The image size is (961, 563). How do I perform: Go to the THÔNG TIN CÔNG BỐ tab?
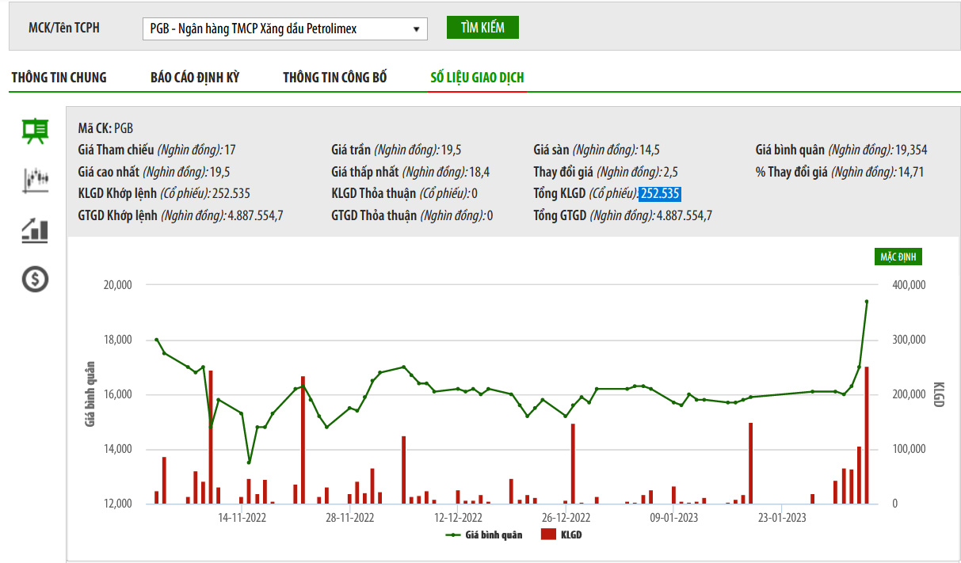[335, 78]
